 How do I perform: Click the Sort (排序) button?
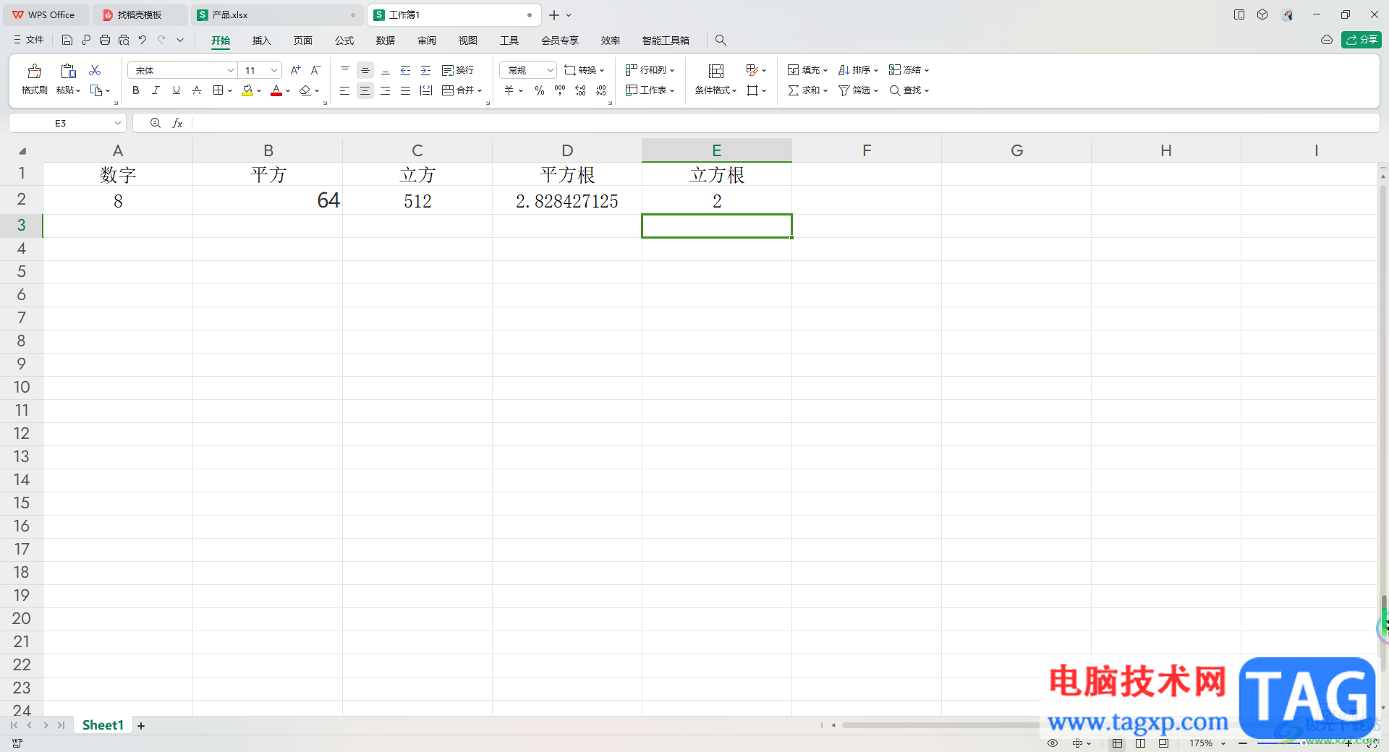[x=858, y=70]
